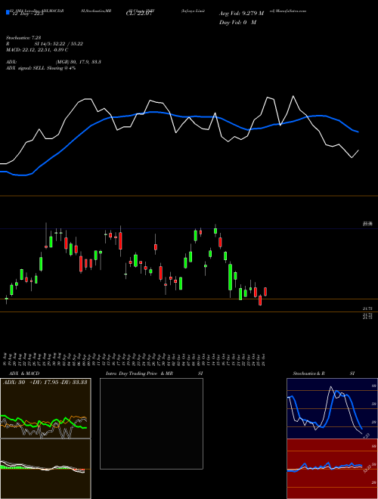Click the 'Avg Vol: 9.279 M' text
The width and height of the screenshot is (378, 499).
[x=241, y=14]
